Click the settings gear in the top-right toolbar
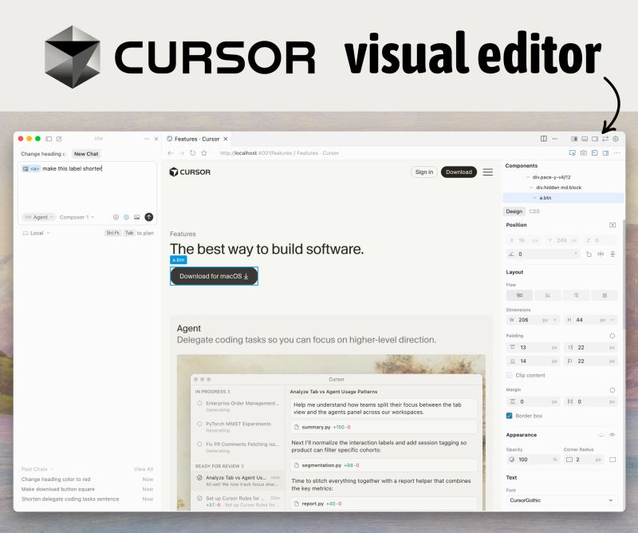The width and height of the screenshot is (638, 533). coord(616,139)
